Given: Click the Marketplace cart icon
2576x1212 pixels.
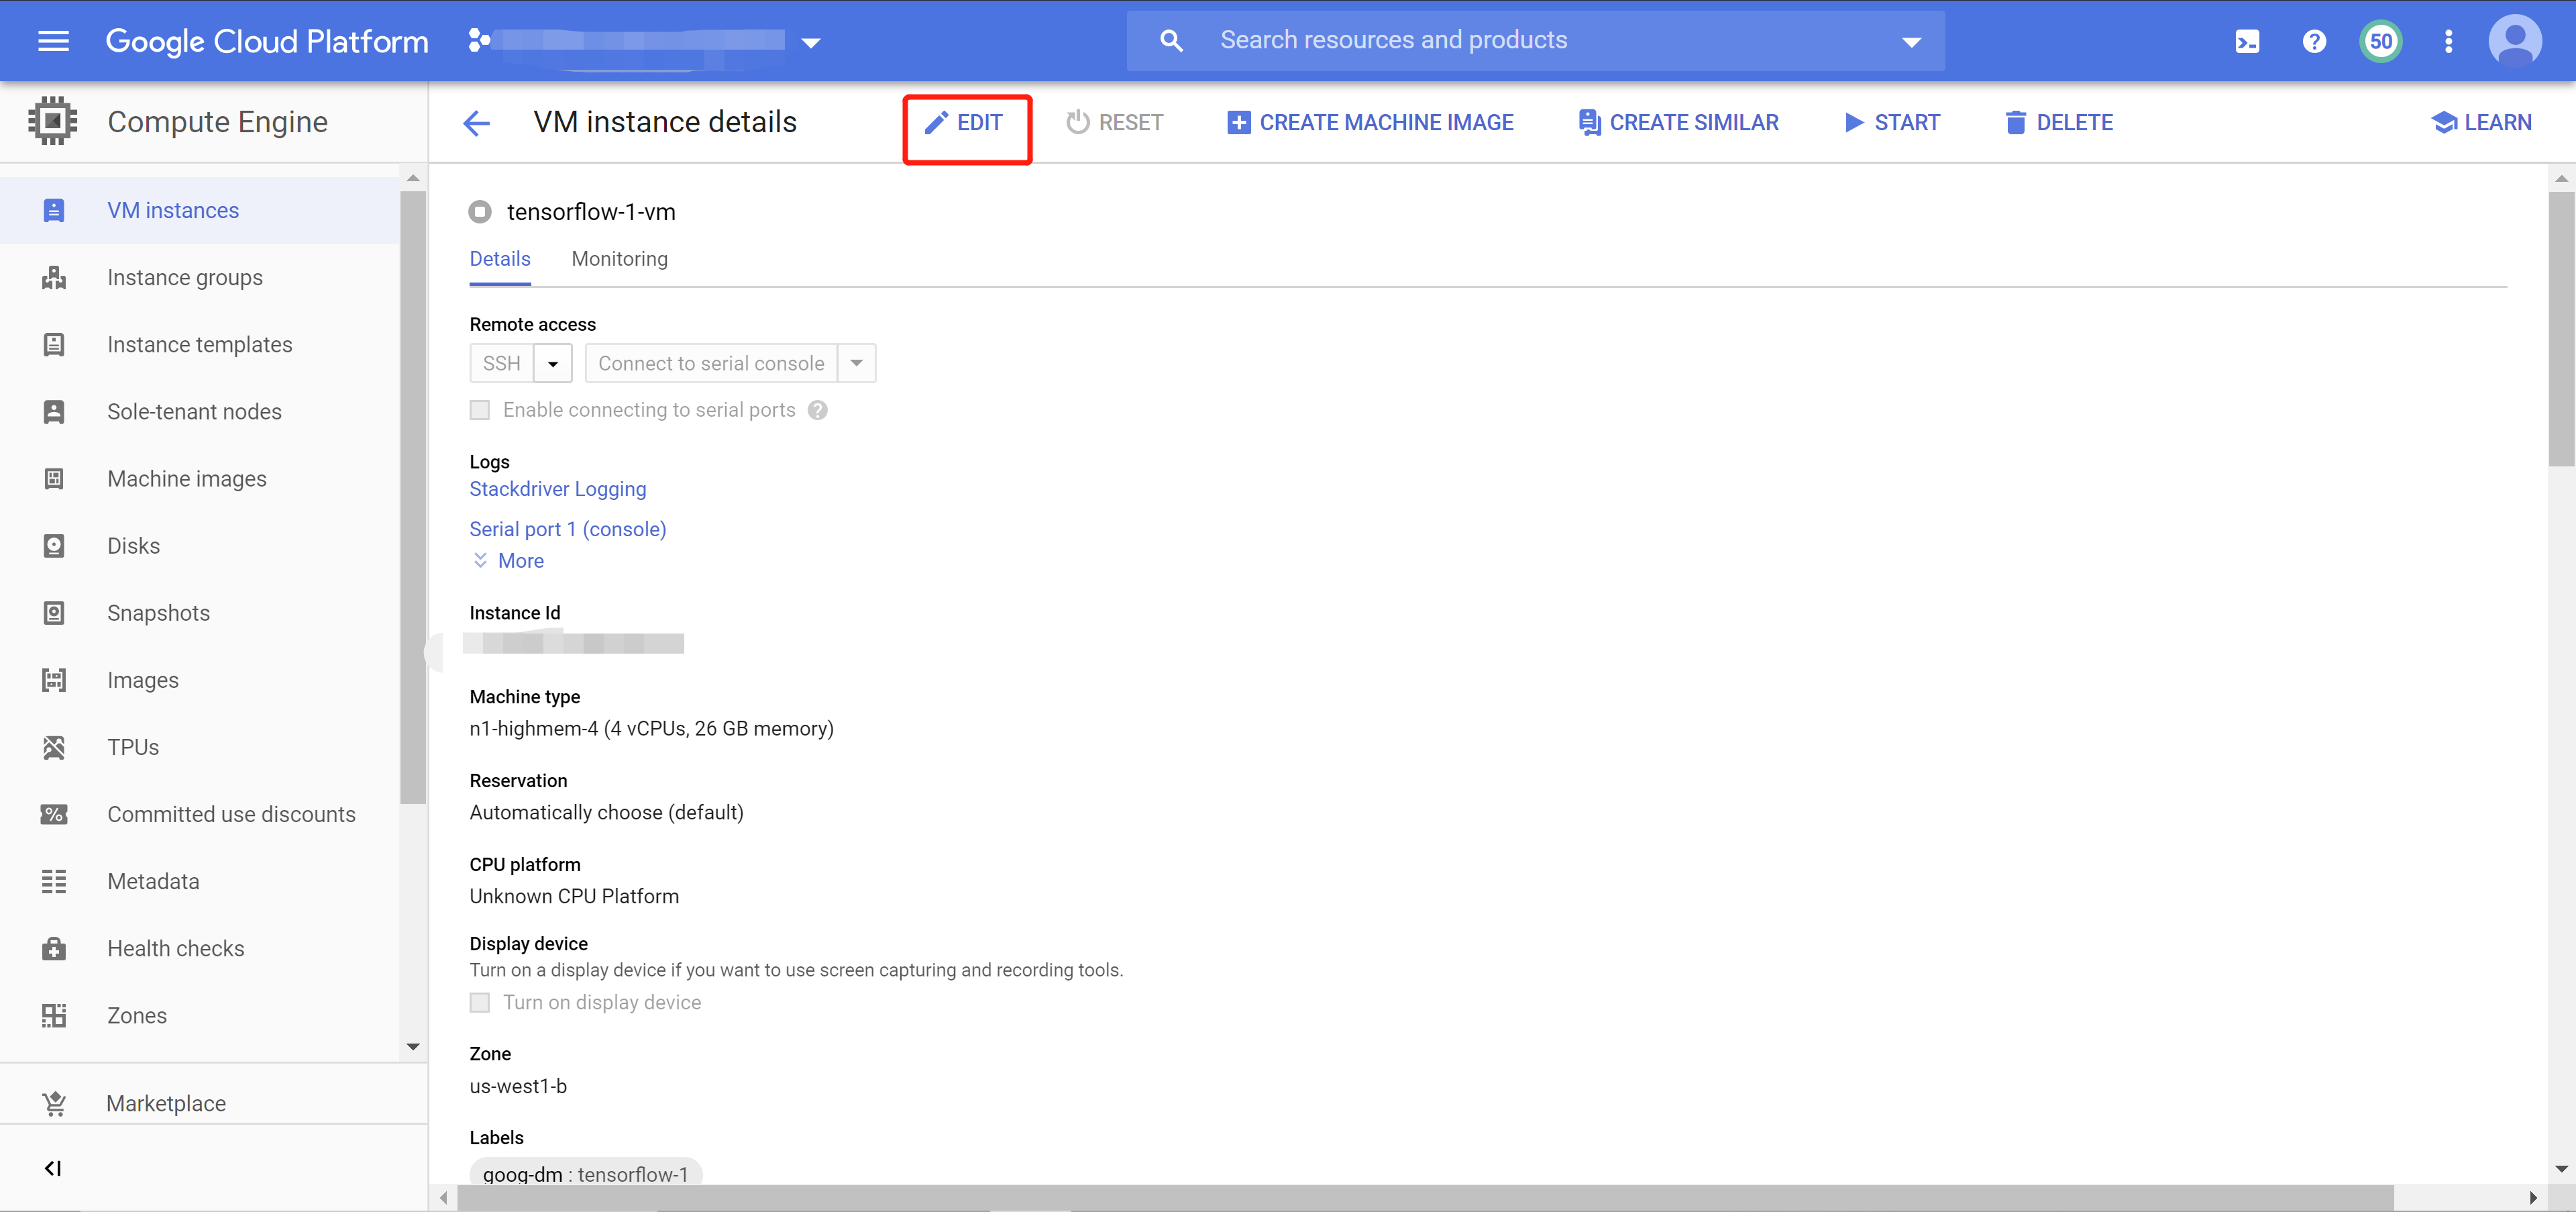Looking at the screenshot, I should point(54,1103).
